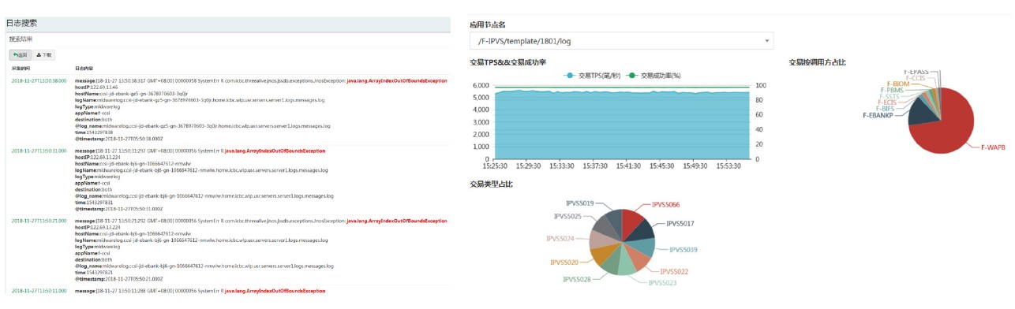
Task: Click the 返回 (back) button
Action: (20, 55)
